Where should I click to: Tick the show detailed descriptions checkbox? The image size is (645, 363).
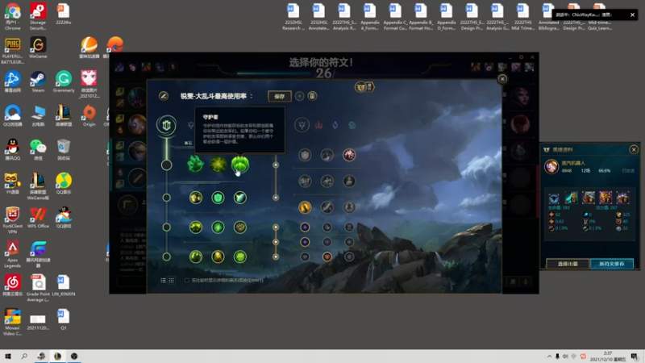[187, 280]
